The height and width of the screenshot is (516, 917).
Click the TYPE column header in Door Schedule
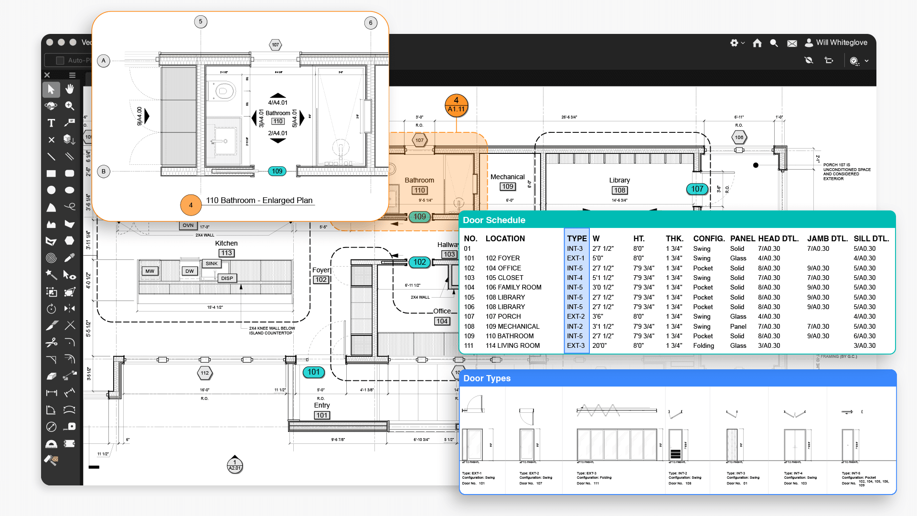pyautogui.click(x=576, y=238)
